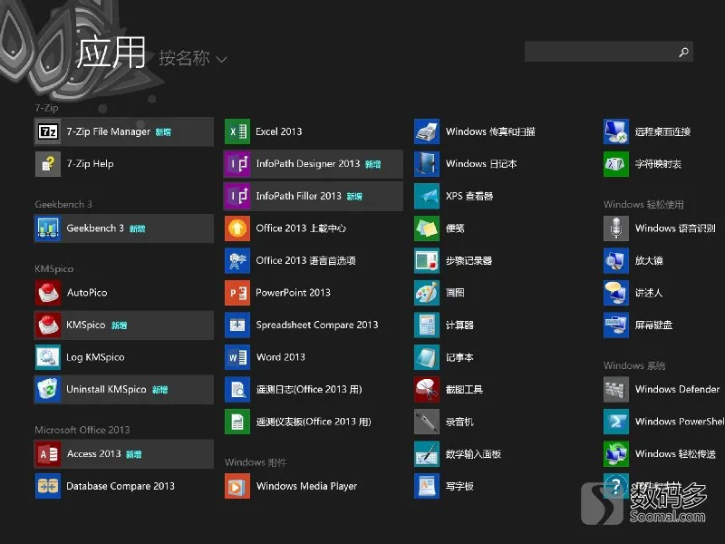Launch the Windows 语音识别 microphone icon
Screen dimensions: 725x544
tap(616, 228)
